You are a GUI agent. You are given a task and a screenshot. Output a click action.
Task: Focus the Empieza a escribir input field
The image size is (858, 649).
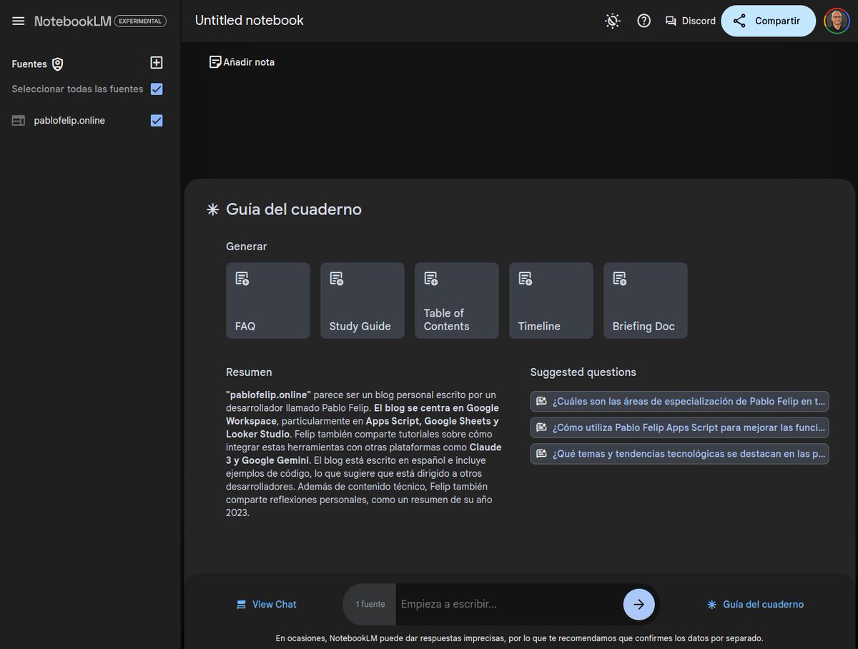pyautogui.click(x=508, y=605)
